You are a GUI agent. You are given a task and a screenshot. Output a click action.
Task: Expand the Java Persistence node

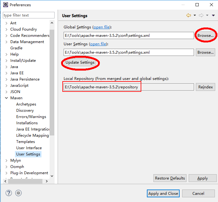pyautogui.click(x=6, y=79)
